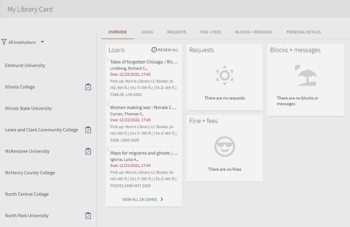Select North Central College institution
The height and width of the screenshot is (227, 350).
27,194
